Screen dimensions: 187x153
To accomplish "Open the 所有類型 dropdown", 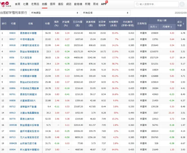I will click(x=55, y=13).
